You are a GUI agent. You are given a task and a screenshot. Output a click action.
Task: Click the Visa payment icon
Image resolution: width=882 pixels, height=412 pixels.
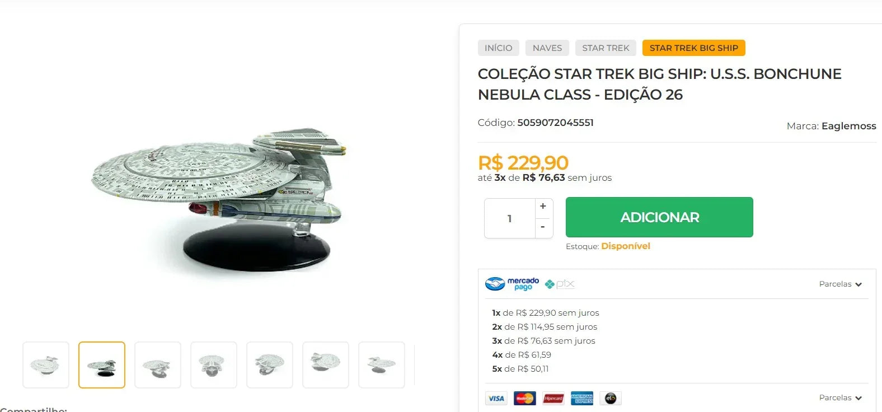pos(496,398)
